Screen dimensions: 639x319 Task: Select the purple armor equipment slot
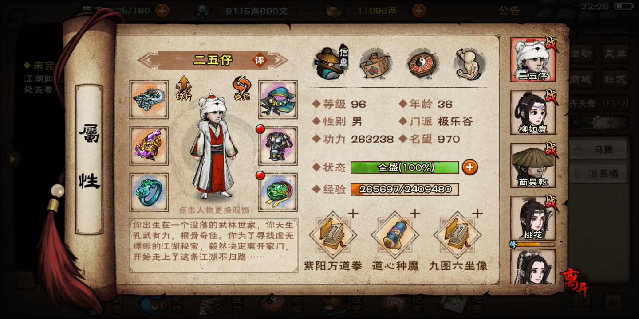(278, 146)
